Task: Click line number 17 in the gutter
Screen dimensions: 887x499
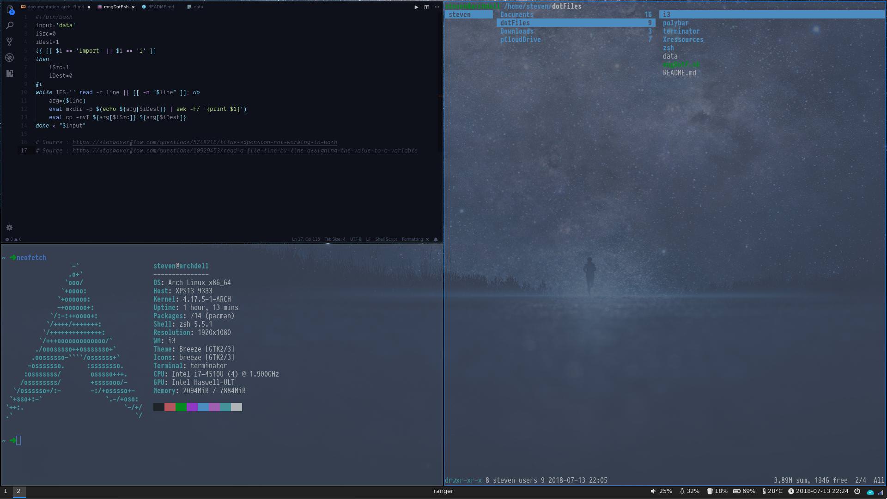Action: (x=24, y=151)
